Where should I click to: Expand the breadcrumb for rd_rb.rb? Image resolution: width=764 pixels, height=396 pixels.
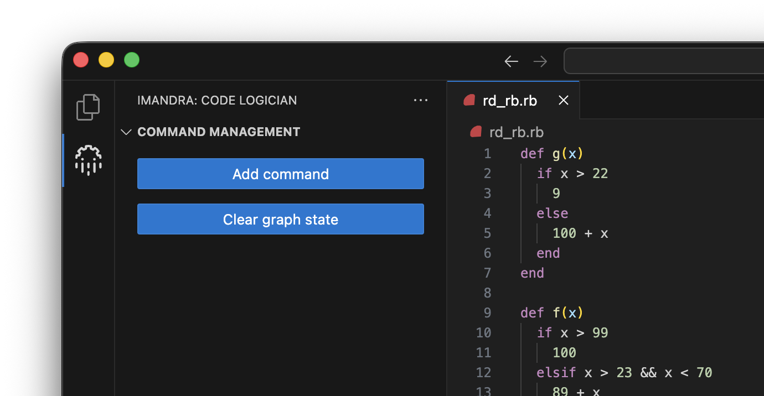[516, 132]
